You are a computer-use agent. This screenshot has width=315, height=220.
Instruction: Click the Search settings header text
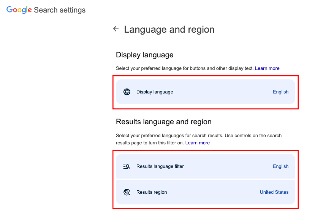click(60, 10)
